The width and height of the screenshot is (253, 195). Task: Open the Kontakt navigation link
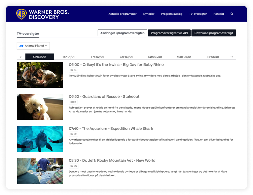point(219,14)
